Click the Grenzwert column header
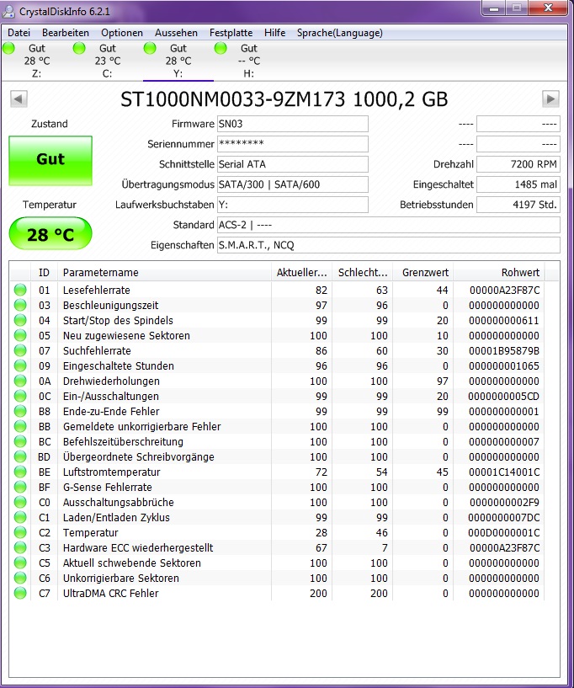 pyautogui.click(x=423, y=273)
